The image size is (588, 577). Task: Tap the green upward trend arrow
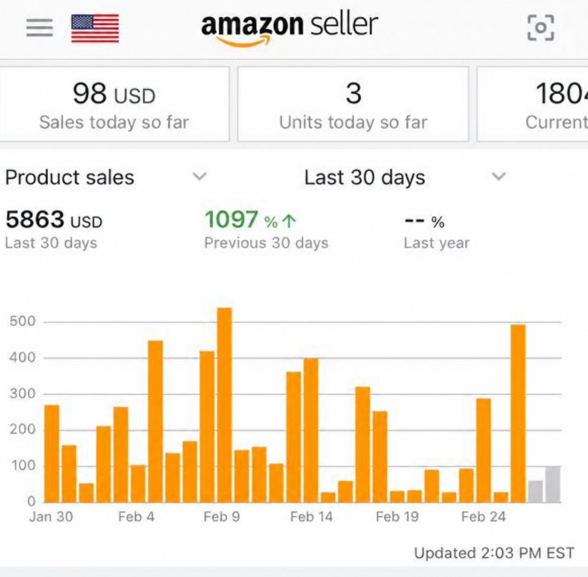coord(289,221)
